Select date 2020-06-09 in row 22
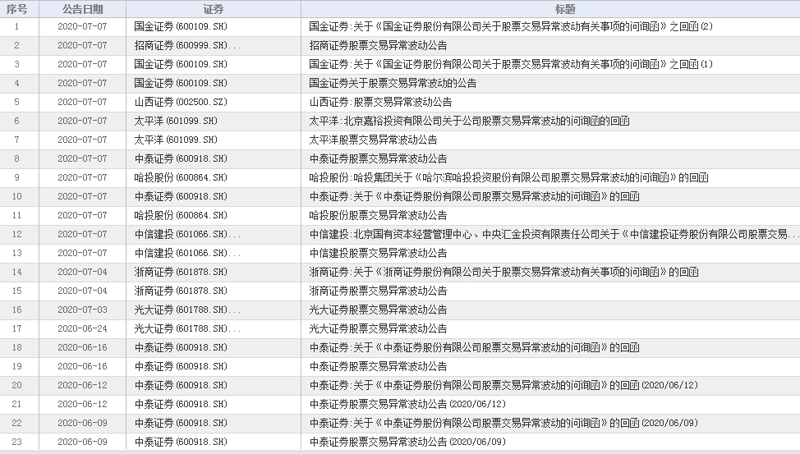Image resolution: width=800 pixels, height=454 pixels. pos(83,423)
